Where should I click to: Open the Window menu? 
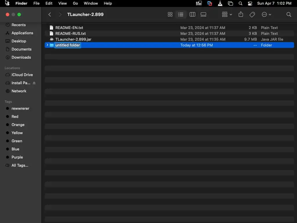click(x=91, y=3)
